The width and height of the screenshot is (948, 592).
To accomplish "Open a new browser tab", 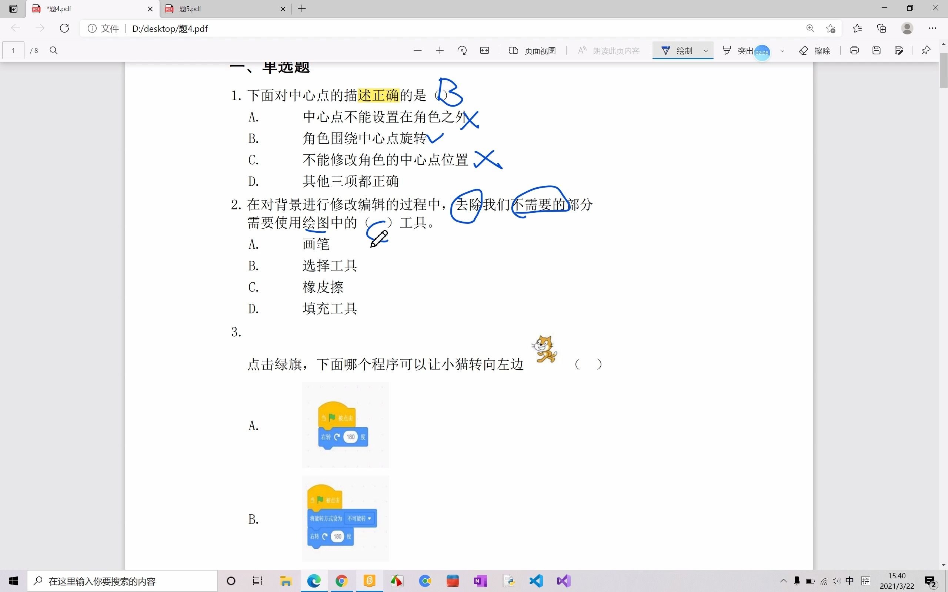I will click(x=302, y=9).
